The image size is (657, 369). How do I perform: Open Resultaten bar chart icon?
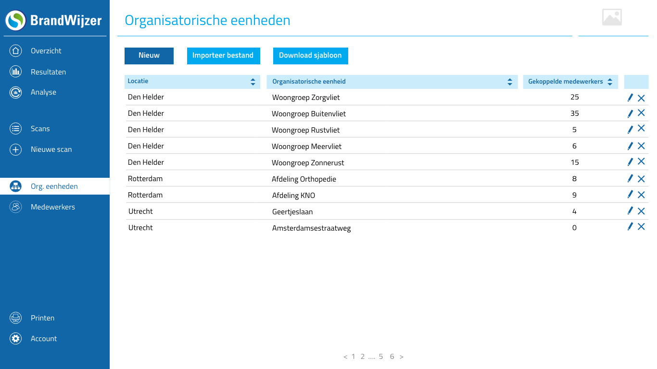16,72
